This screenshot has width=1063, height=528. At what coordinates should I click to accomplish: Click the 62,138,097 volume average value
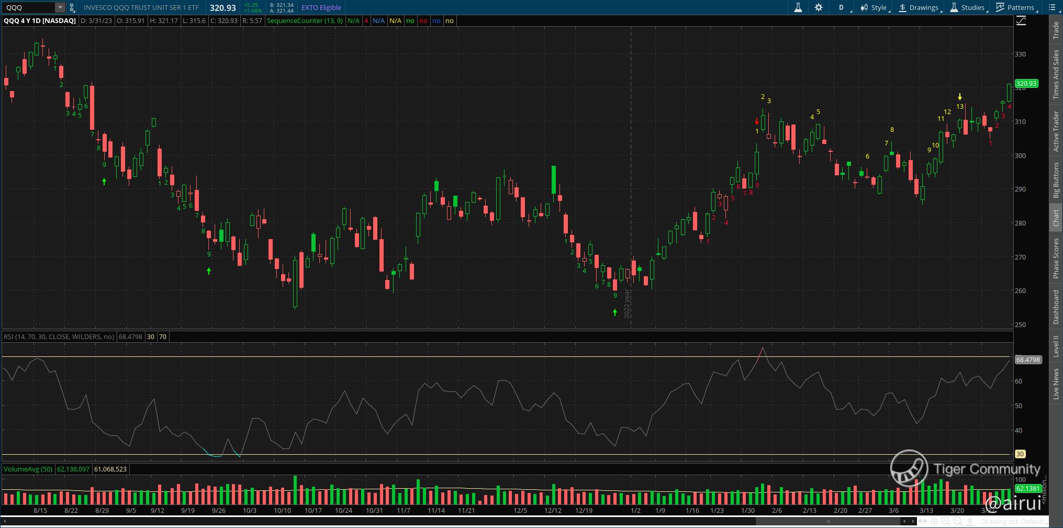(x=73, y=469)
